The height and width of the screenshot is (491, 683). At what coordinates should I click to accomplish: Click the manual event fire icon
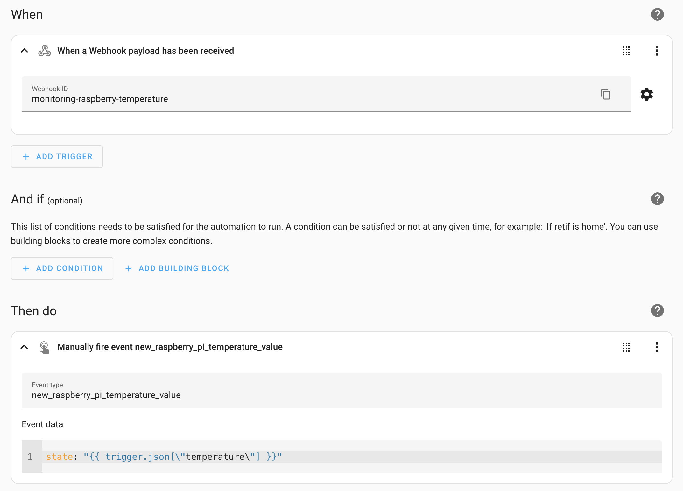point(44,347)
